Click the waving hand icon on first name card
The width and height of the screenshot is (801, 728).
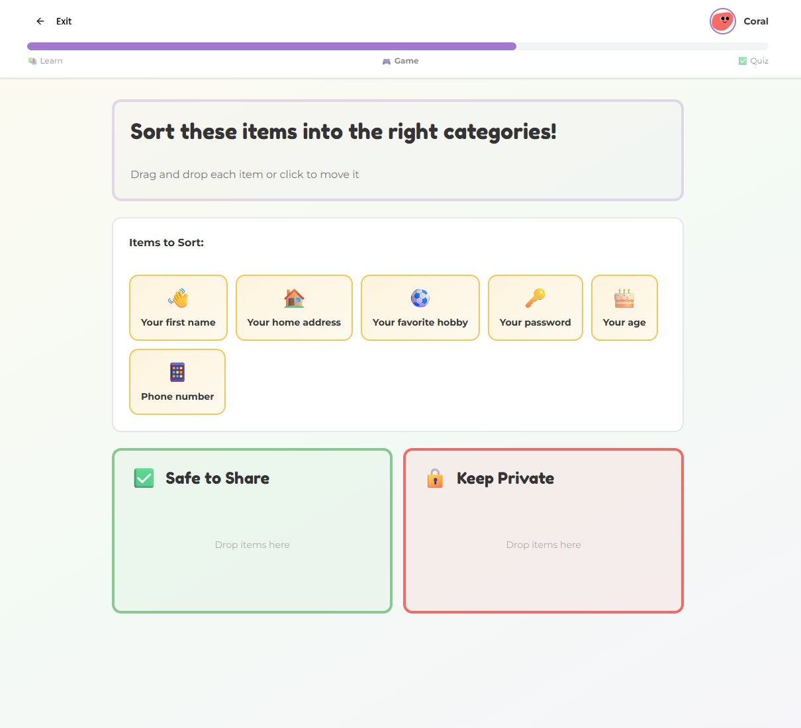pyautogui.click(x=177, y=297)
